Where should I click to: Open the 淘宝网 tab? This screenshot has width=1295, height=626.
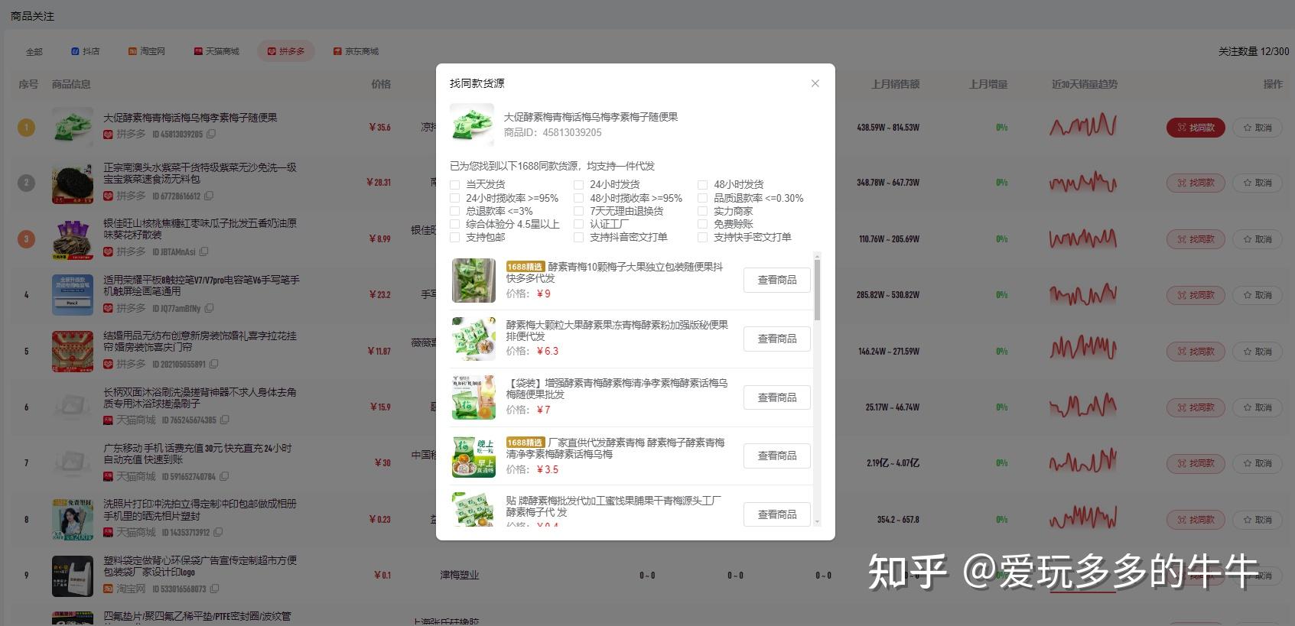click(147, 51)
